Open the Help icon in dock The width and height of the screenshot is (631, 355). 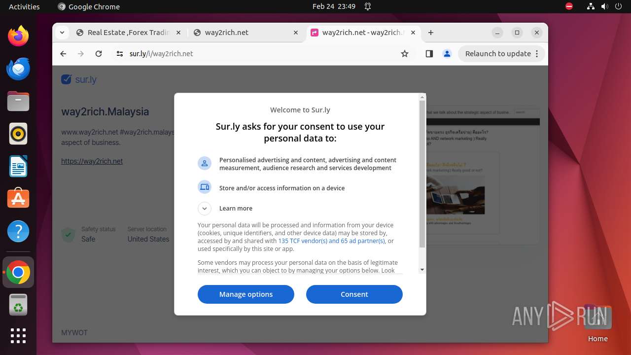tap(18, 231)
